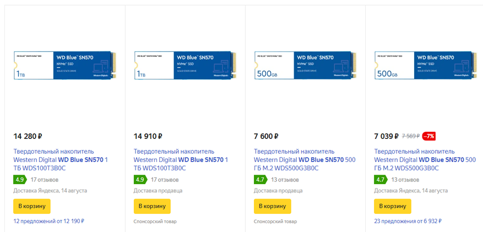Screen dimensions: 483x232
Task: Open discounted 500GB SSD product image
Action: pos(424,67)
